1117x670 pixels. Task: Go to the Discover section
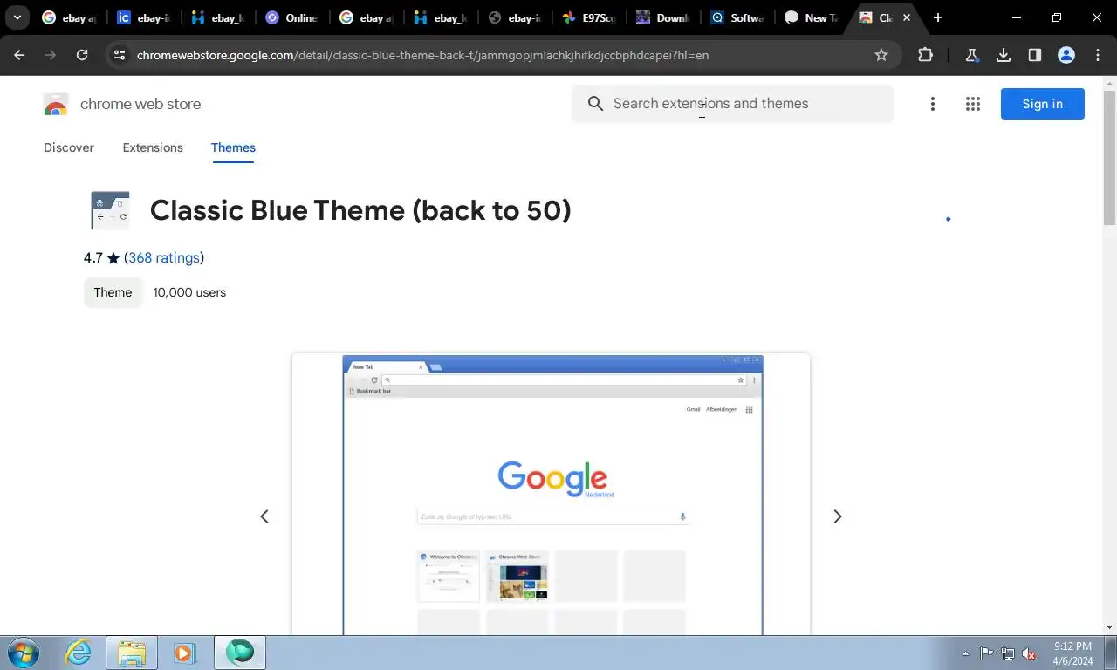click(69, 147)
